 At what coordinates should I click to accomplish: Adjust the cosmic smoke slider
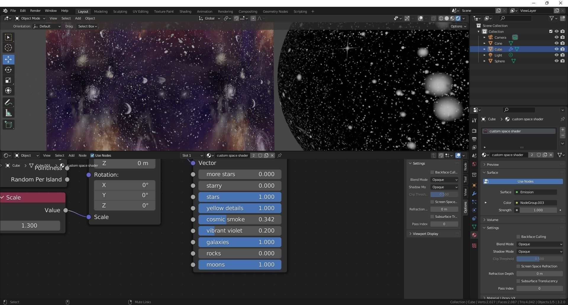pos(240,220)
